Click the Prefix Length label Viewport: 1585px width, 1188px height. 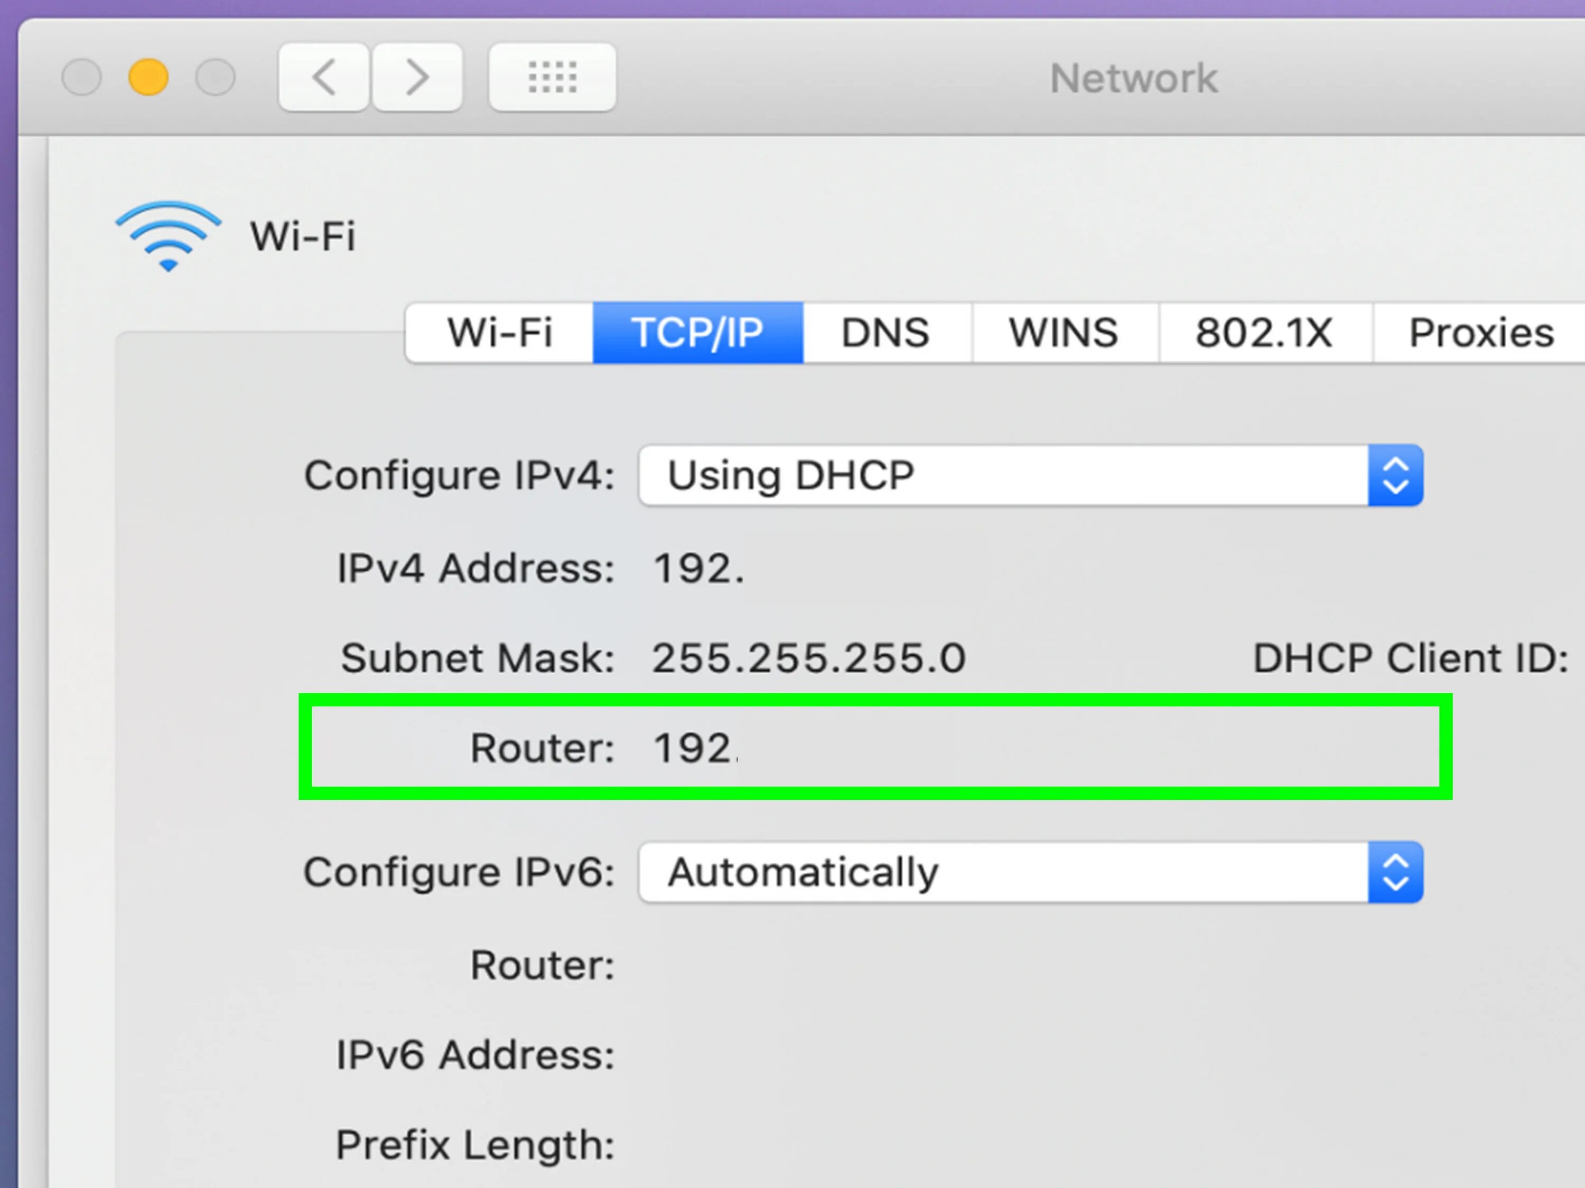[x=476, y=1145]
